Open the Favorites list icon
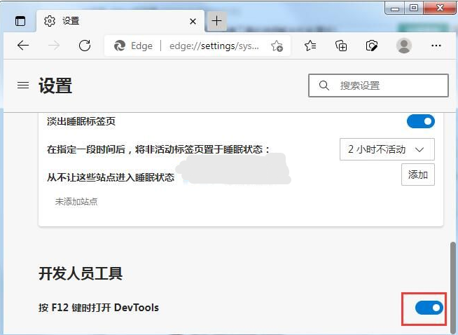Screen dimensions: 458x335 tap(310, 46)
